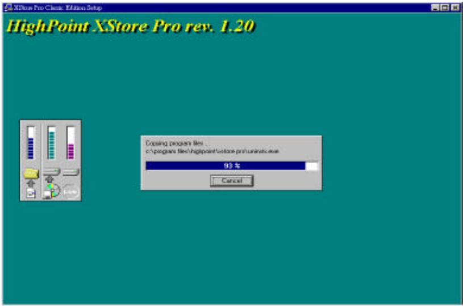This screenshot has width=463, height=306.
Task: Click the up arrow above the document icon
Action: [x=31, y=184]
